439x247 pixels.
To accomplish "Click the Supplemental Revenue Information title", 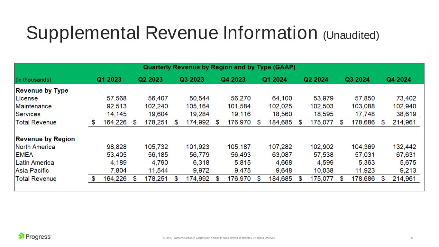I will coord(203,33).
